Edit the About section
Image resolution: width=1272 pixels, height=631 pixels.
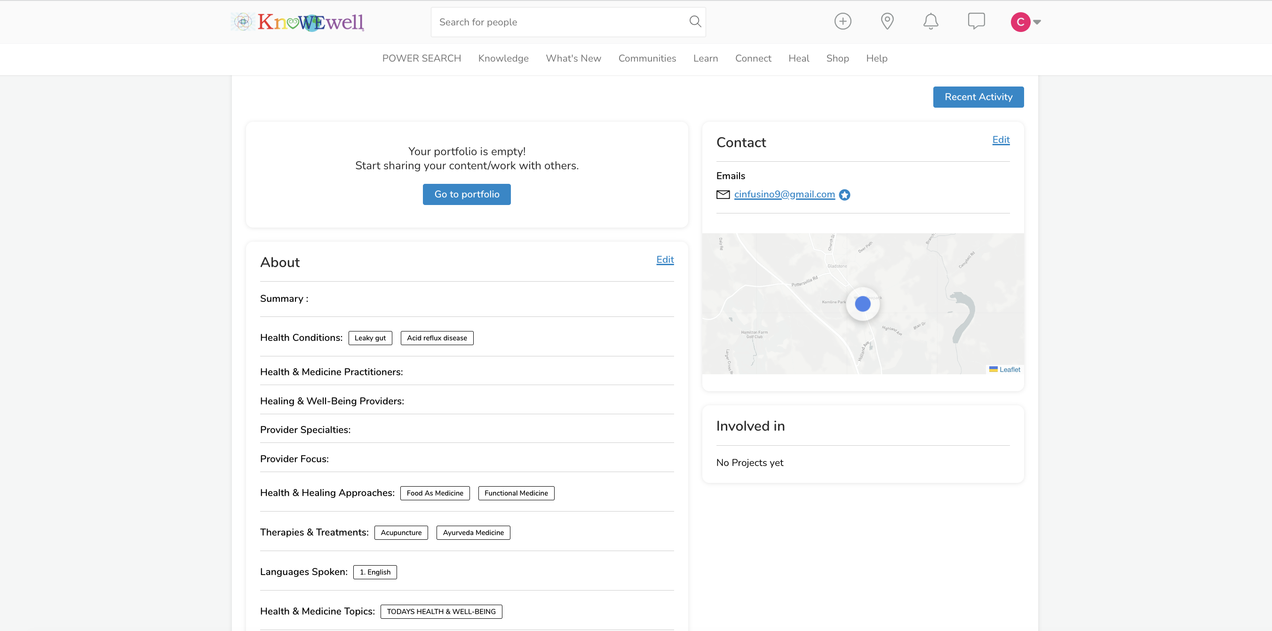[x=665, y=260]
